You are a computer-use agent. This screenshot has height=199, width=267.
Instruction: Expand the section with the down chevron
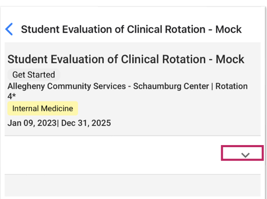pyautogui.click(x=245, y=155)
